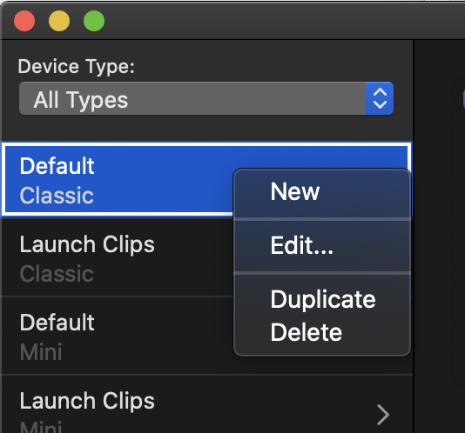Viewport: 465px width, 433px height.
Task: Click the chevron arrow on Launch Clips Mini
Action: point(383,415)
